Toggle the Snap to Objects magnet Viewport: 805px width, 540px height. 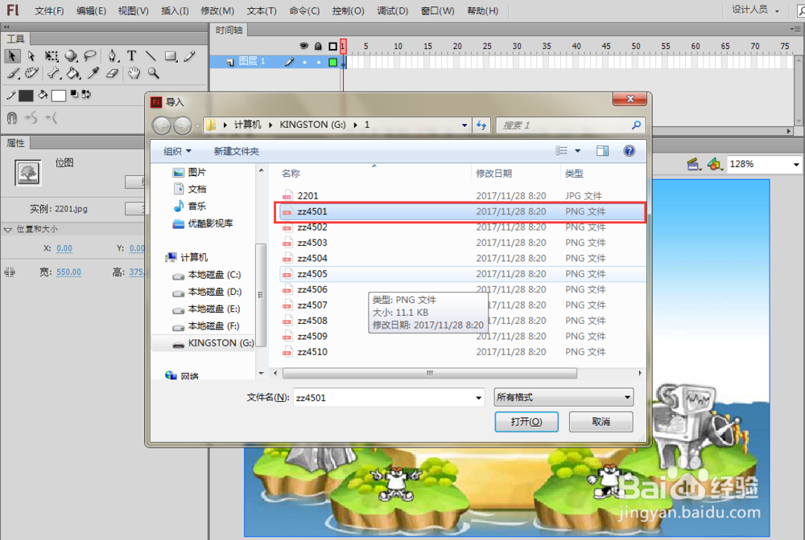click(12, 118)
